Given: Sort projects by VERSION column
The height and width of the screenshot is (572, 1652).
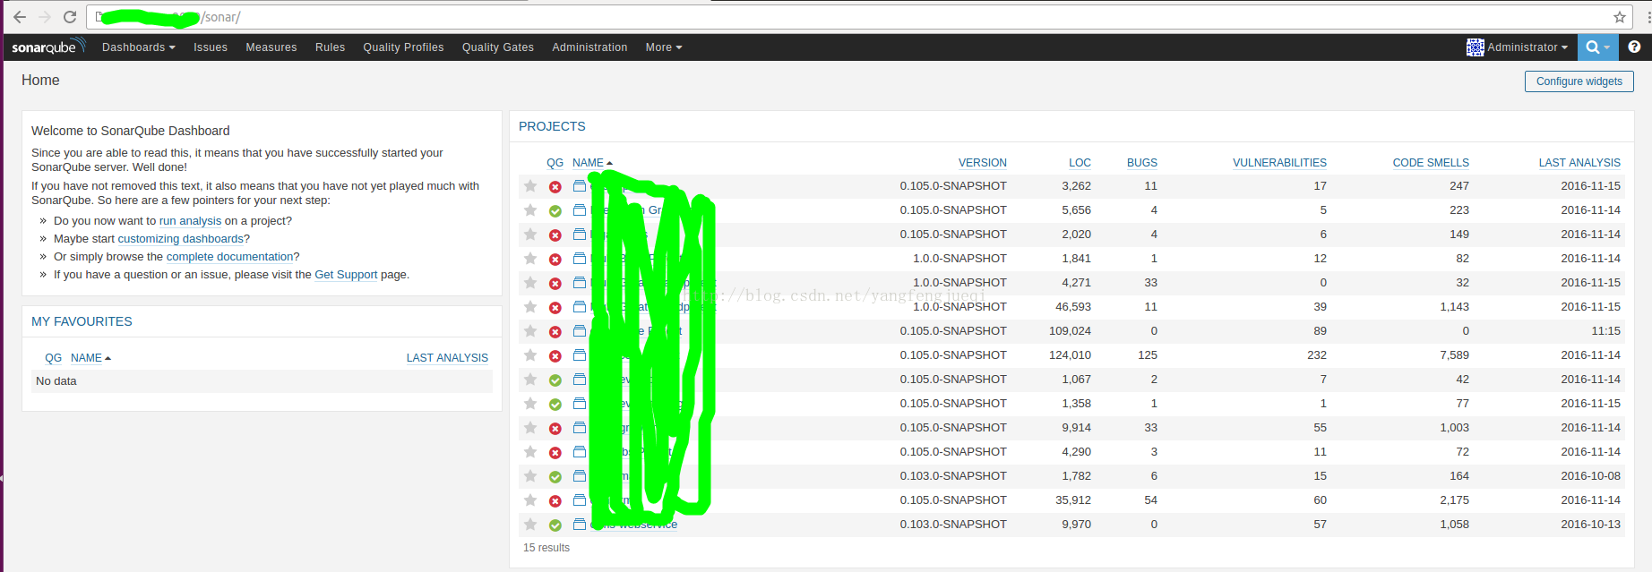Looking at the screenshot, I should pos(983,163).
